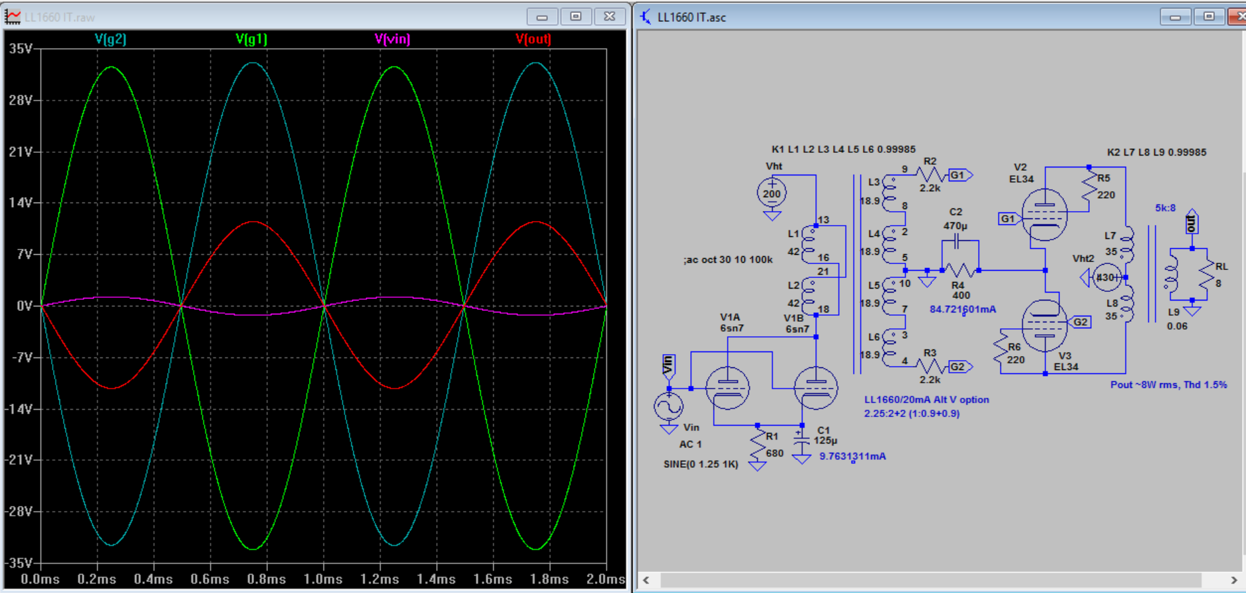Image resolution: width=1246 pixels, height=593 pixels.
Task: Select inductor L7 primary winding
Action: click(1126, 244)
